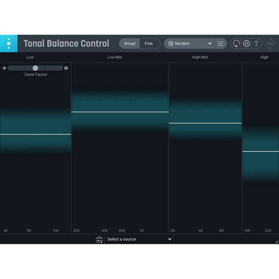Click the 20K frequency label

(x=268, y=230)
